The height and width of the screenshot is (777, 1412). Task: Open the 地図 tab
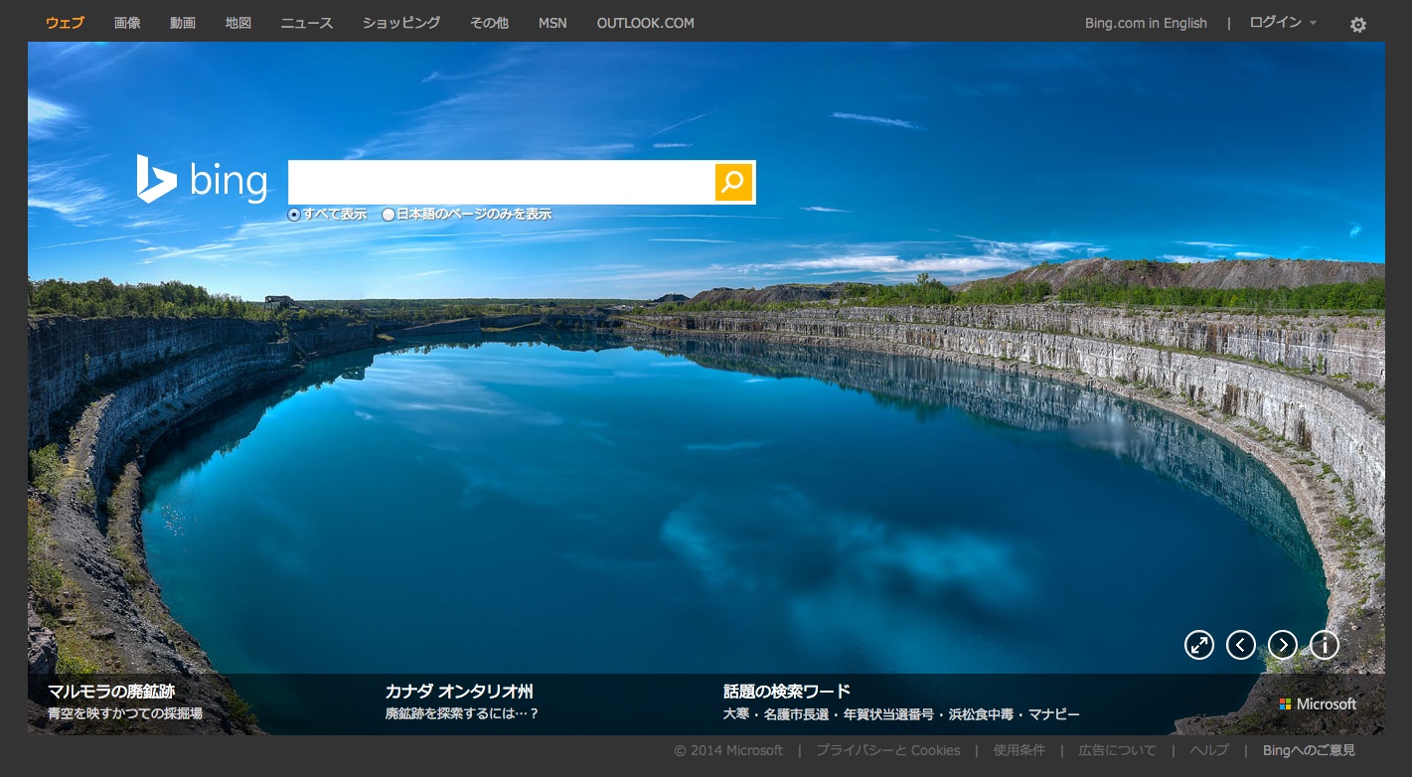(x=238, y=23)
